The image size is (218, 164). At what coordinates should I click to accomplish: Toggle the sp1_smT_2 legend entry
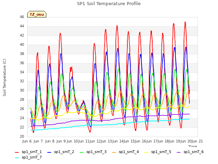coord(61,152)
